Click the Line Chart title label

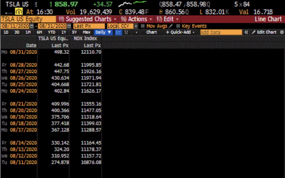point(268,19)
